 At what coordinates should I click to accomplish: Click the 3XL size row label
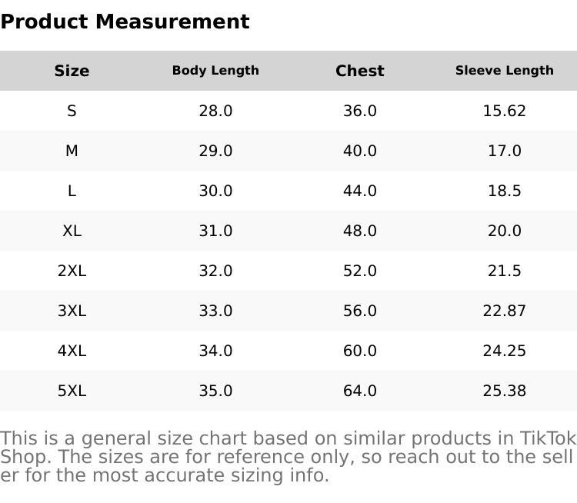72,311
